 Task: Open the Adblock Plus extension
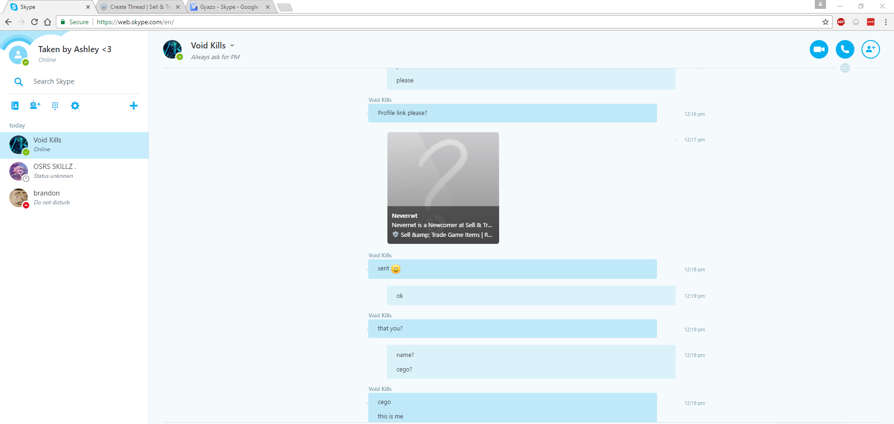tap(841, 22)
